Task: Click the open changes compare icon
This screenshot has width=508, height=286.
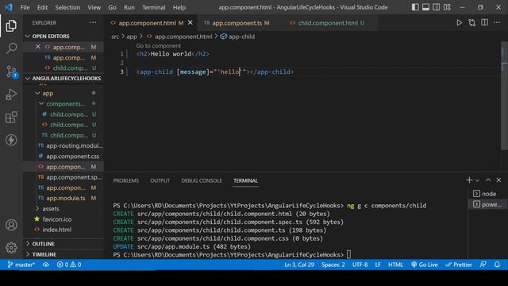Action: [471, 23]
